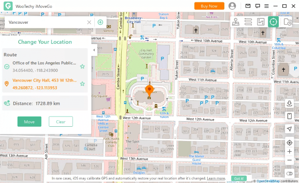
Task: Open the user account profile icon
Action: 233,6
